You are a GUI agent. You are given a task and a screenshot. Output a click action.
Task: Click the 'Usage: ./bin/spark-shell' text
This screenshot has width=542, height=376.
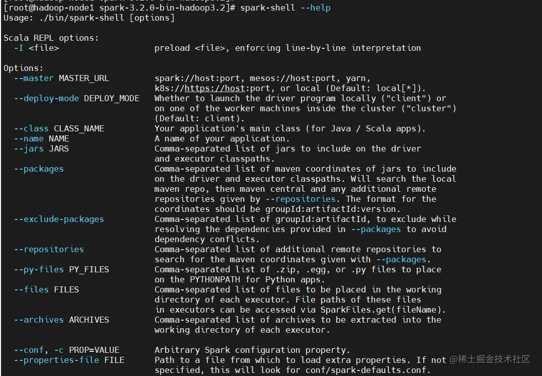[x=64, y=18]
